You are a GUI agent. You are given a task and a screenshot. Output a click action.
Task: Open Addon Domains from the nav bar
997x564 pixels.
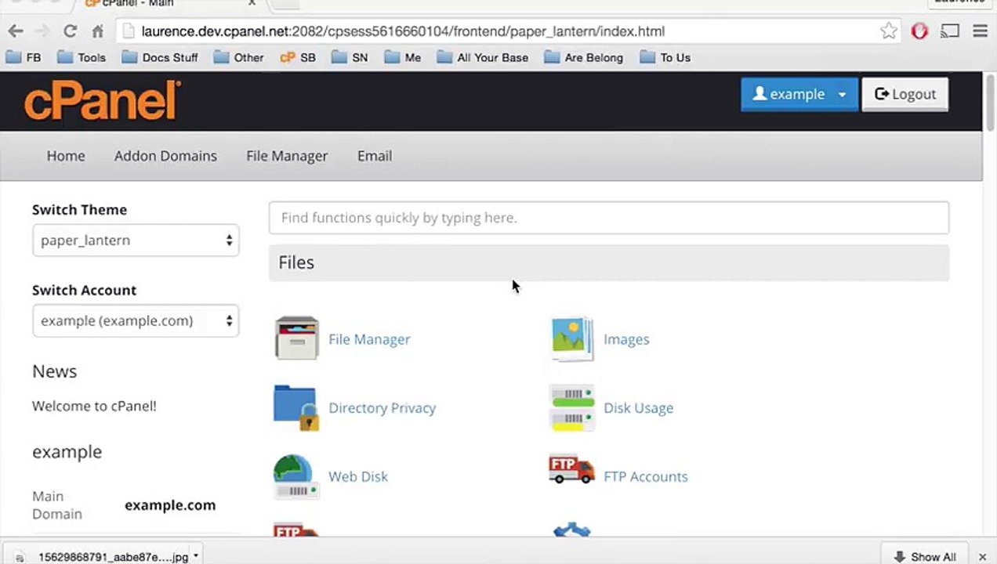tap(165, 156)
